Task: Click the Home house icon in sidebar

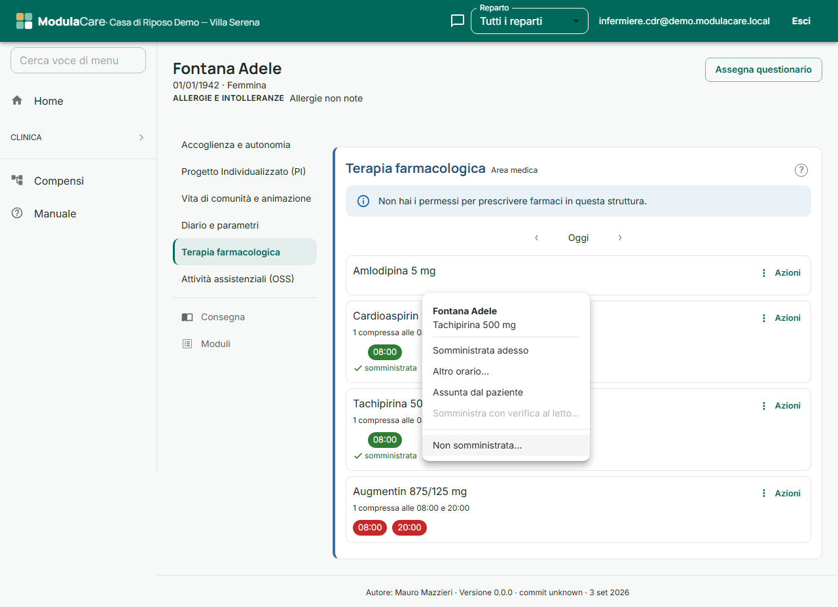Action: (17, 100)
